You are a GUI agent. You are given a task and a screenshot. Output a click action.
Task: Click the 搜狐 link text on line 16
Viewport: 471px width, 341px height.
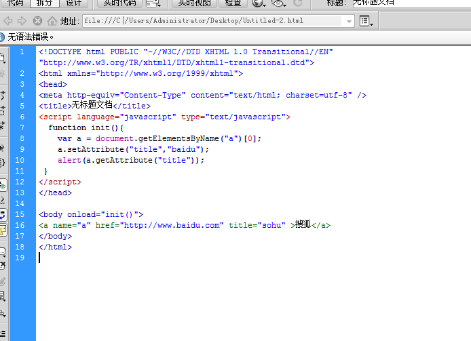[303, 224]
